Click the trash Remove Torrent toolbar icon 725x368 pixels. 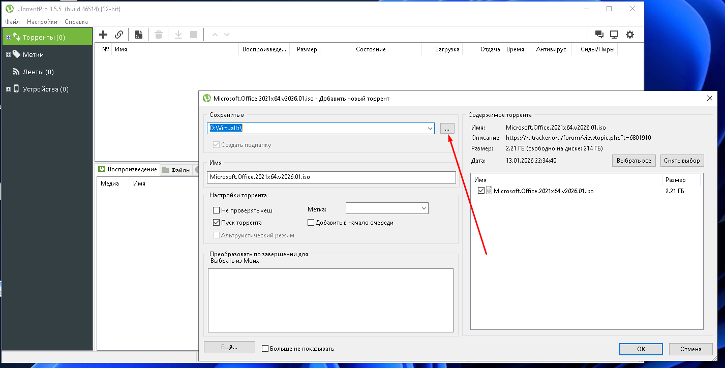pos(159,35)
